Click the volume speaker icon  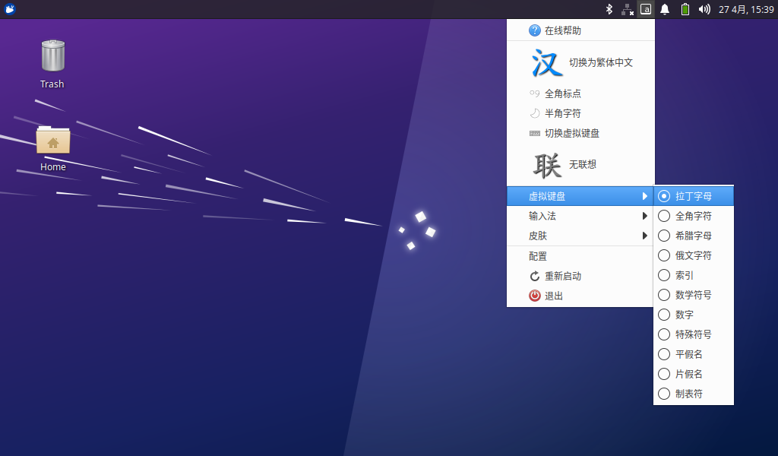point(704,9)
